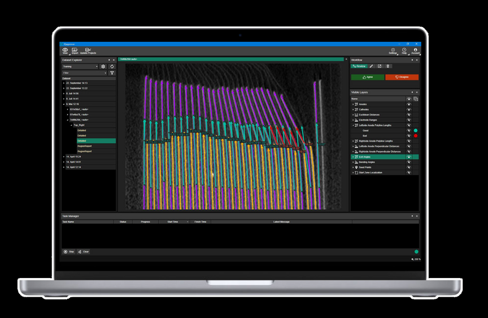Screen dimensions: 488x318
Task: Click the Import icon
Action: point(75,51)
